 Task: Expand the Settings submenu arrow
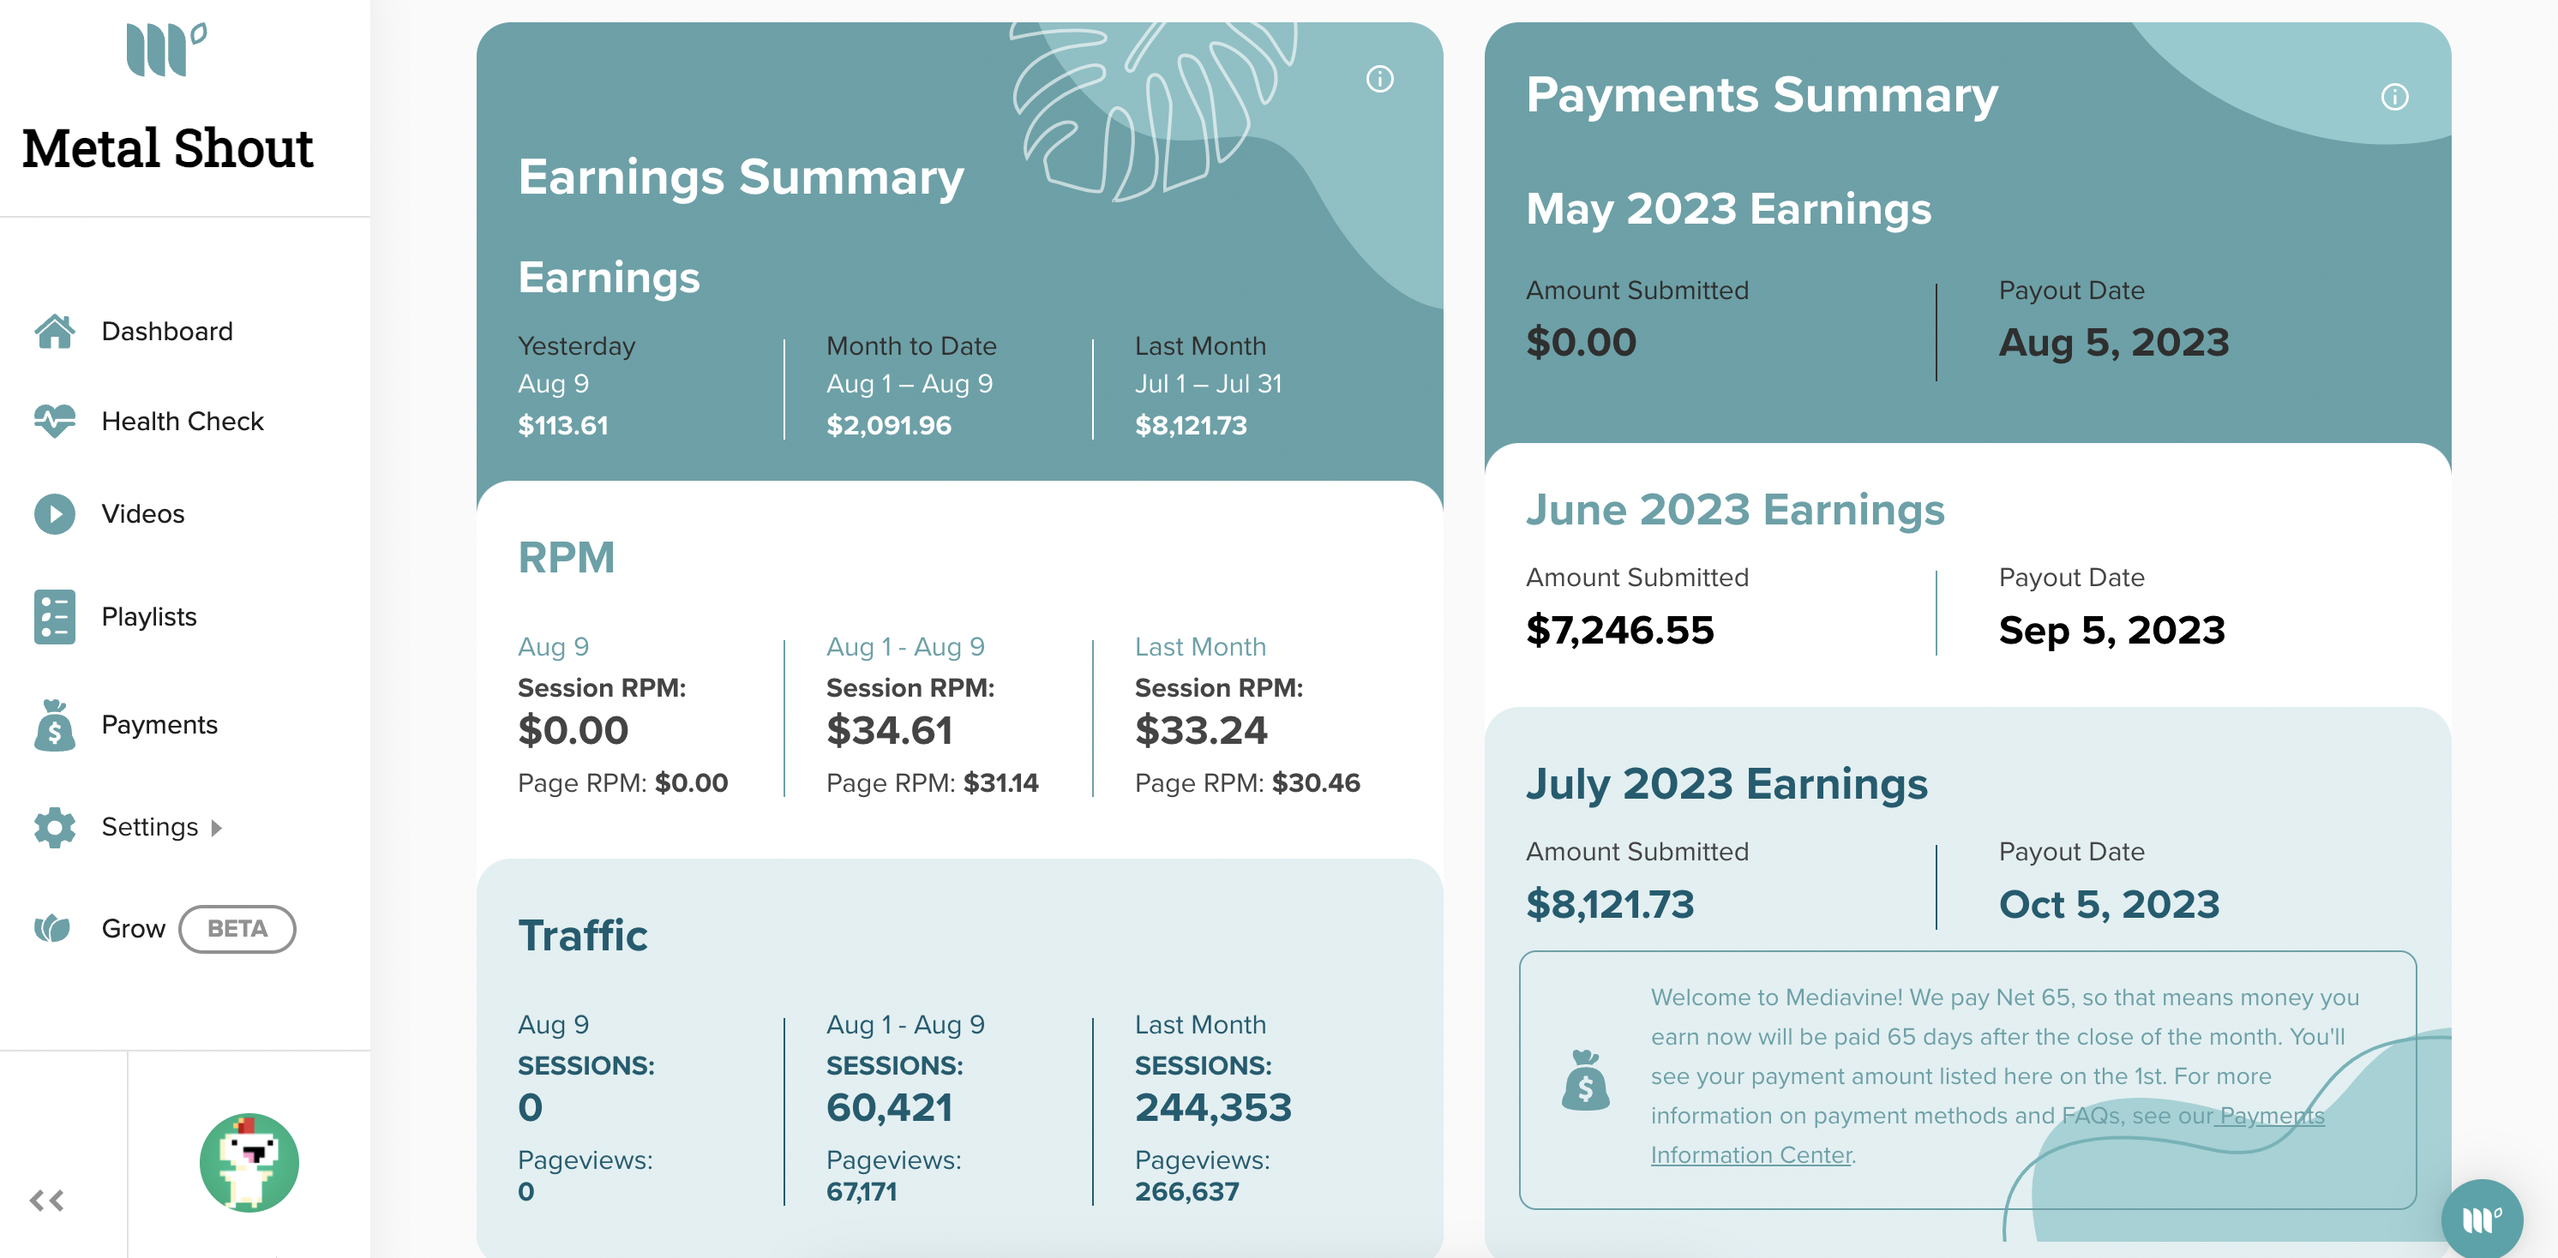coord(217,828)
